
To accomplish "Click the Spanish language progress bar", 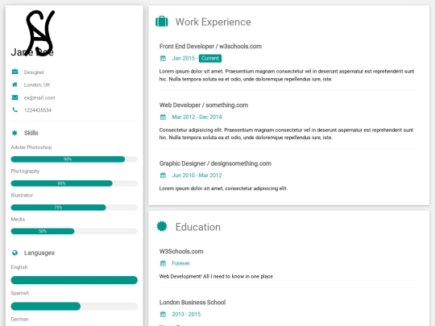I will point(74,306).
